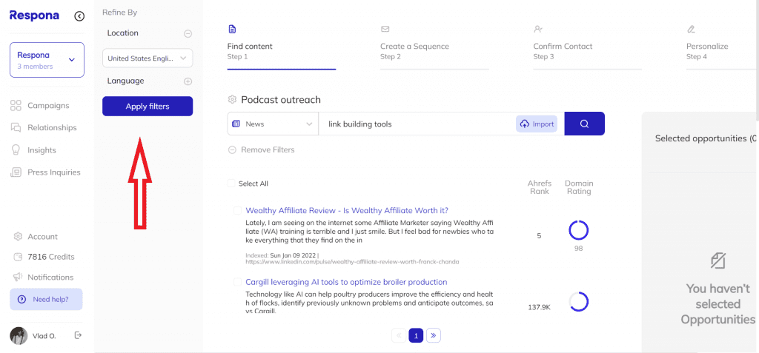Click Vlad O. profile avatar
This screenshot has height=353, width=759.
[x=19, y=335]
